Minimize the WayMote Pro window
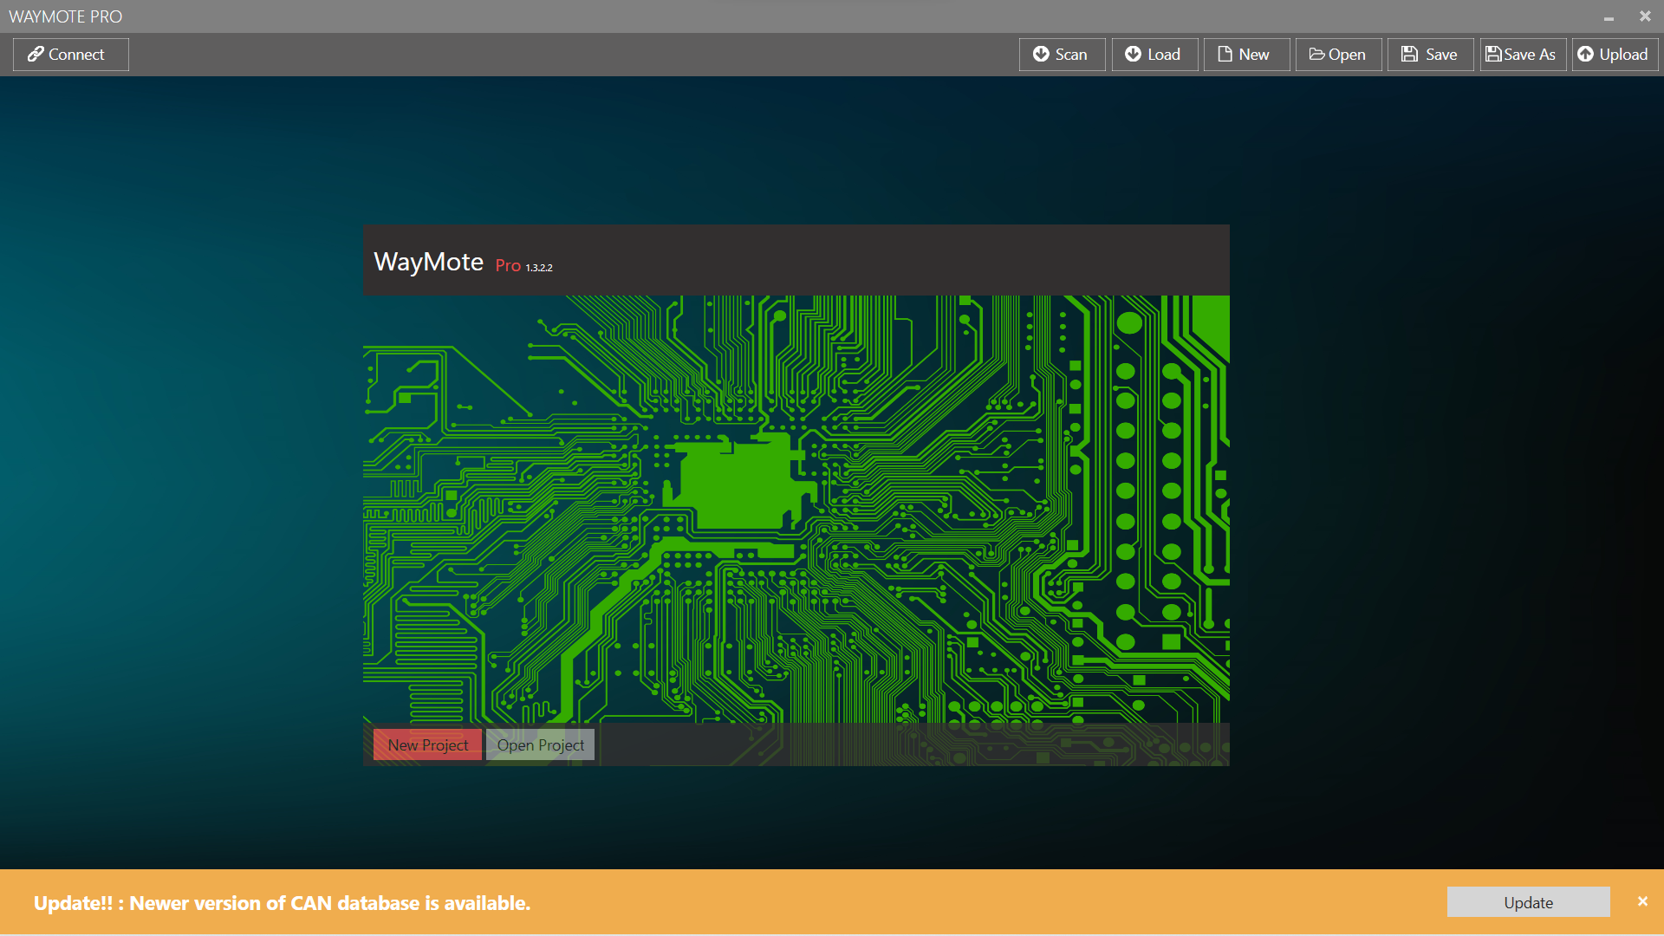This screenshot has width=1664, height=936. [1609, 16]
